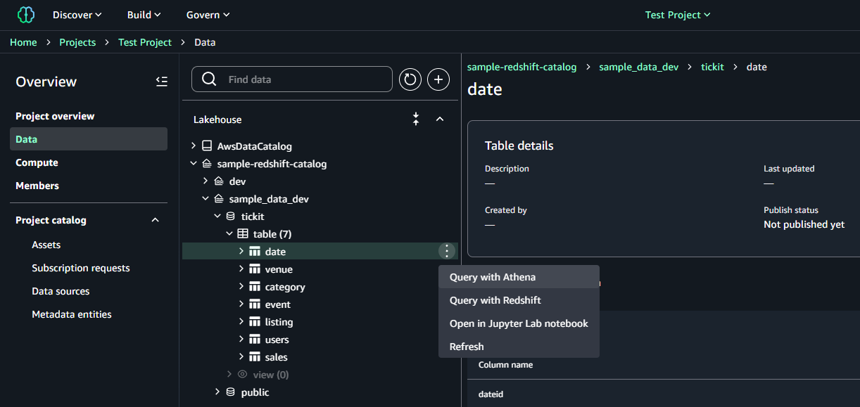Click the AwsDataCatalog book icon
This screenshot has height=407, width=860.
207,146
